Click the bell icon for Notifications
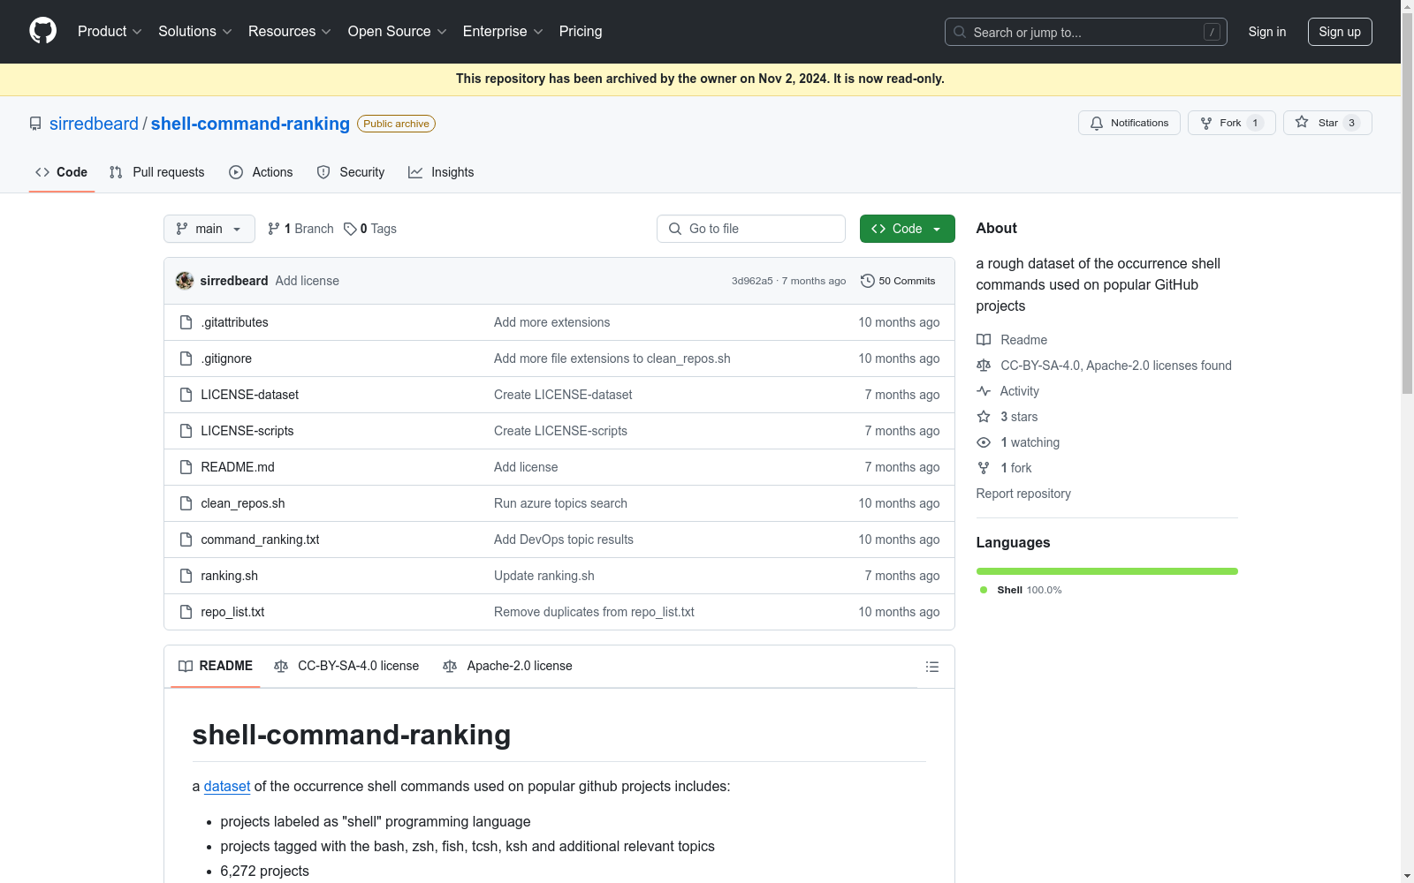This screenshot has height=883, width=1414. click(x=1097, y=123)
